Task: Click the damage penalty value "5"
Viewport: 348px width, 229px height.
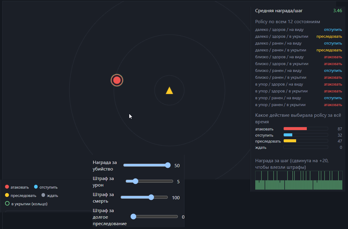Action: [x=178, y=182]
